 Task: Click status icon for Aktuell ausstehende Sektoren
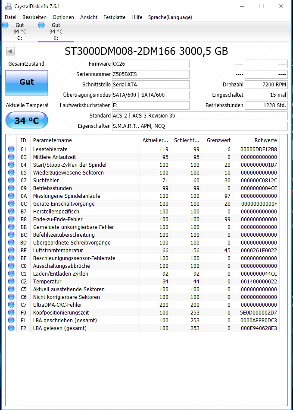(11, 289)
